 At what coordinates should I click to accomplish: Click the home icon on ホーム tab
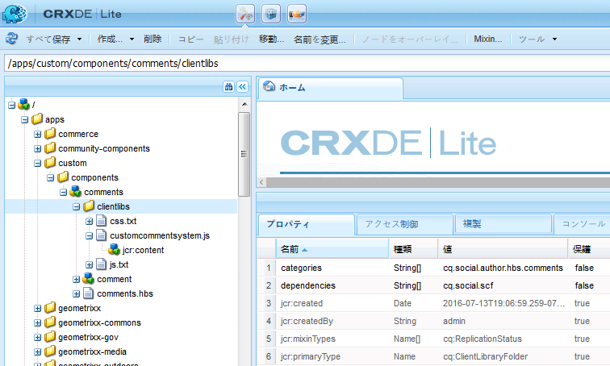(x=269, y=86)
